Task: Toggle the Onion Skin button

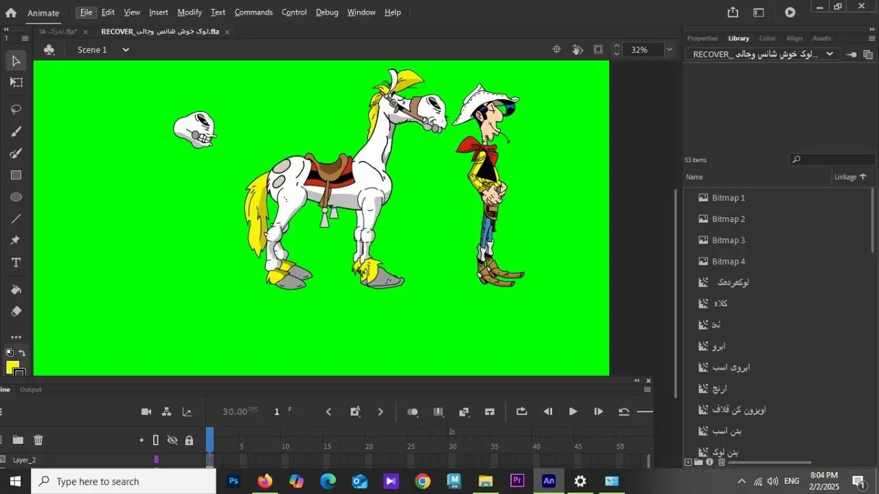Action: click(x=413, y=412)
